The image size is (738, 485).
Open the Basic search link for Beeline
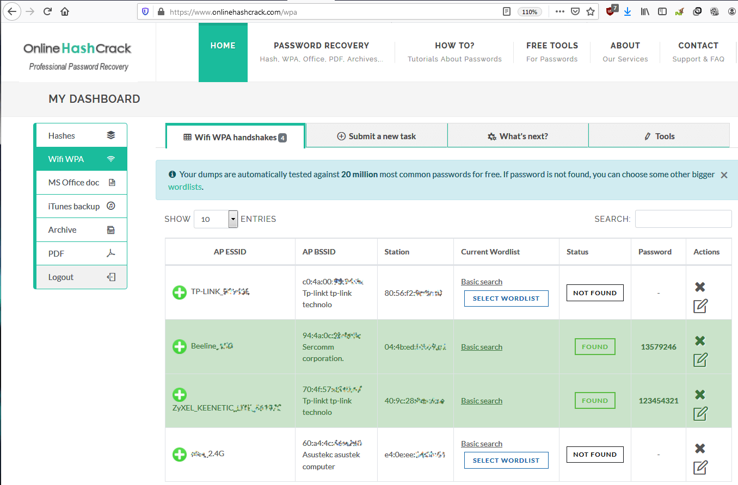[x=481, y=346]
